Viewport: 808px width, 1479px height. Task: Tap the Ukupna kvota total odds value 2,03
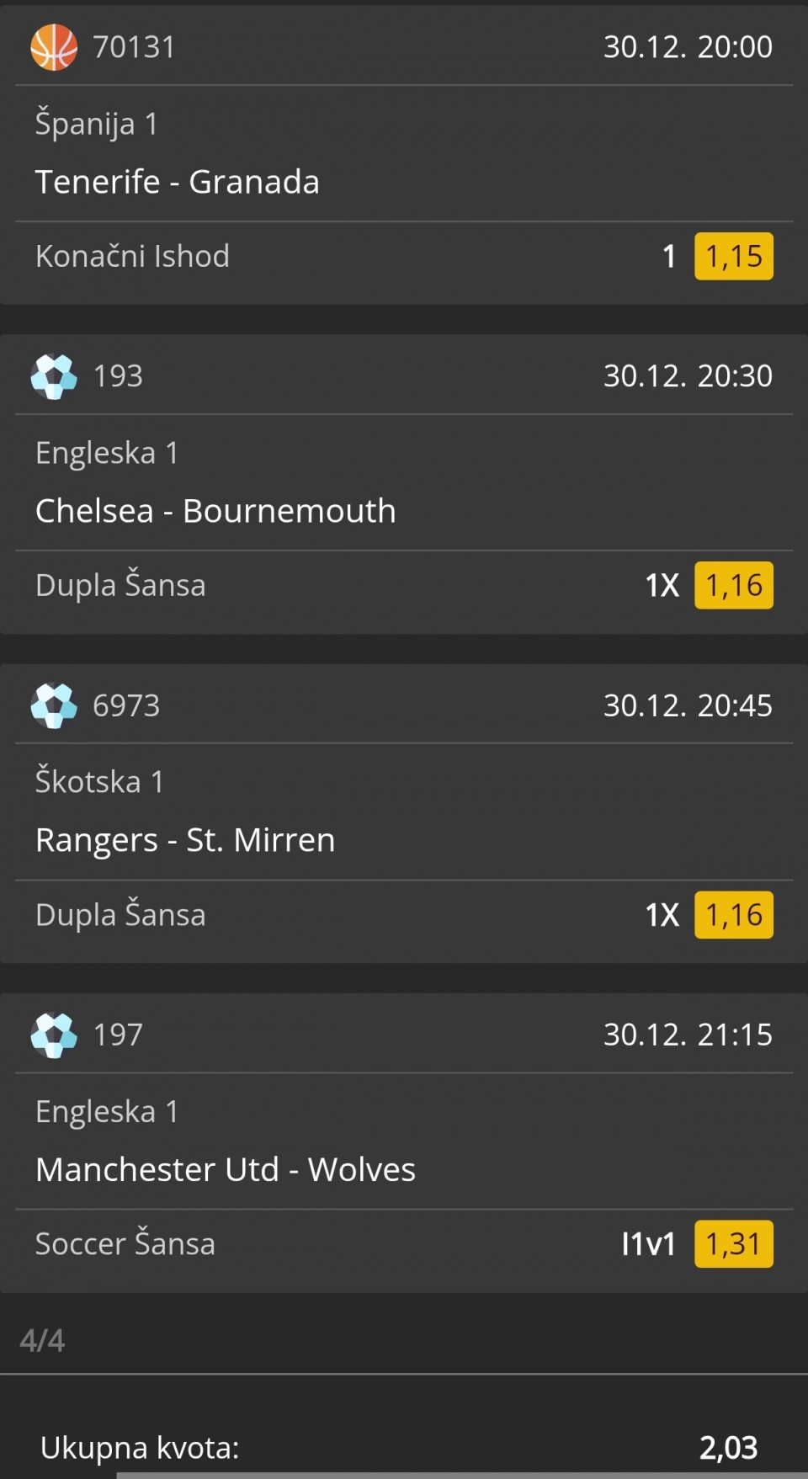(x=728, y=1447)
